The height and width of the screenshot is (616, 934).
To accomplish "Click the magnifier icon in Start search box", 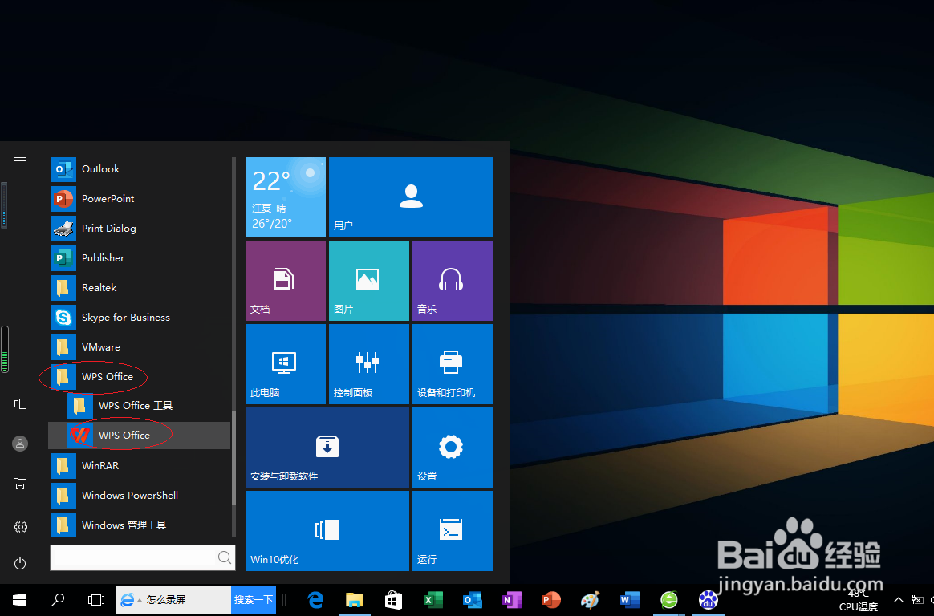I will coord(225,557).
